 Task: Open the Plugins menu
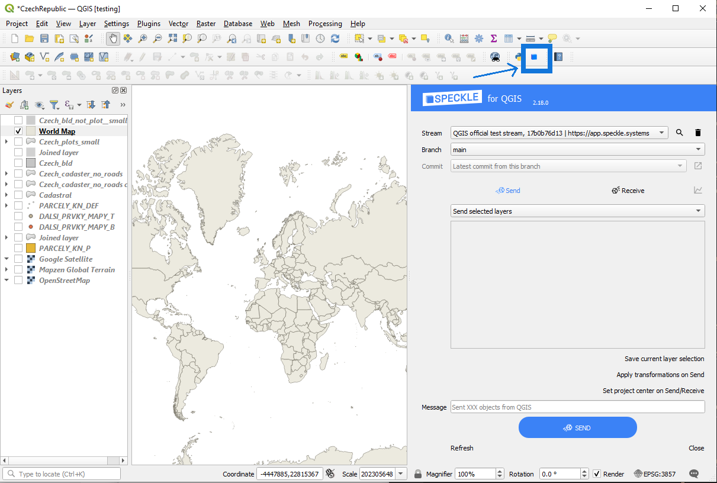pos(149,24)
